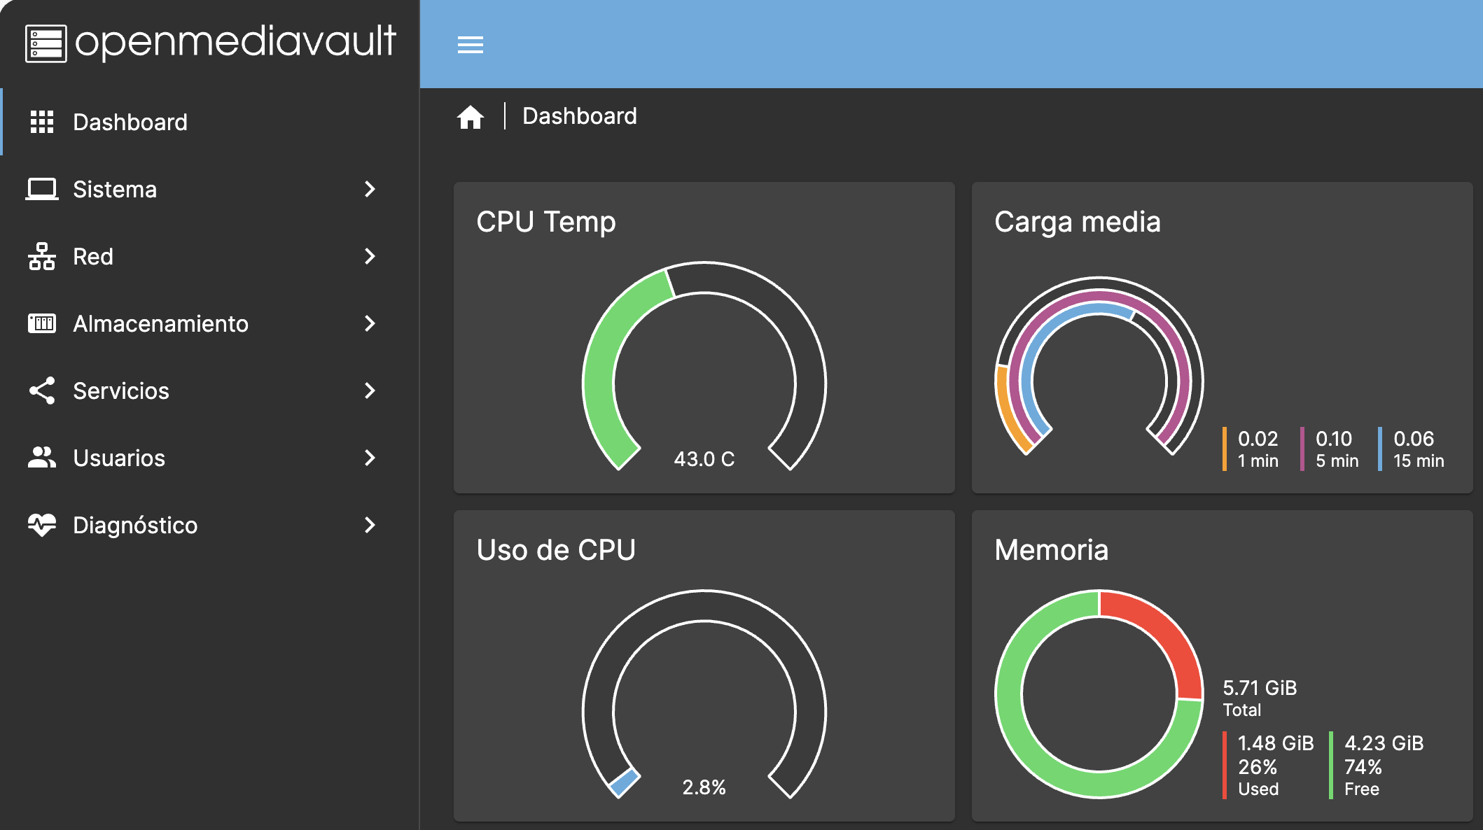The image size is (1483, 830).
Task: Click the Servicios share icon
Action: click(x=42, y=391)
